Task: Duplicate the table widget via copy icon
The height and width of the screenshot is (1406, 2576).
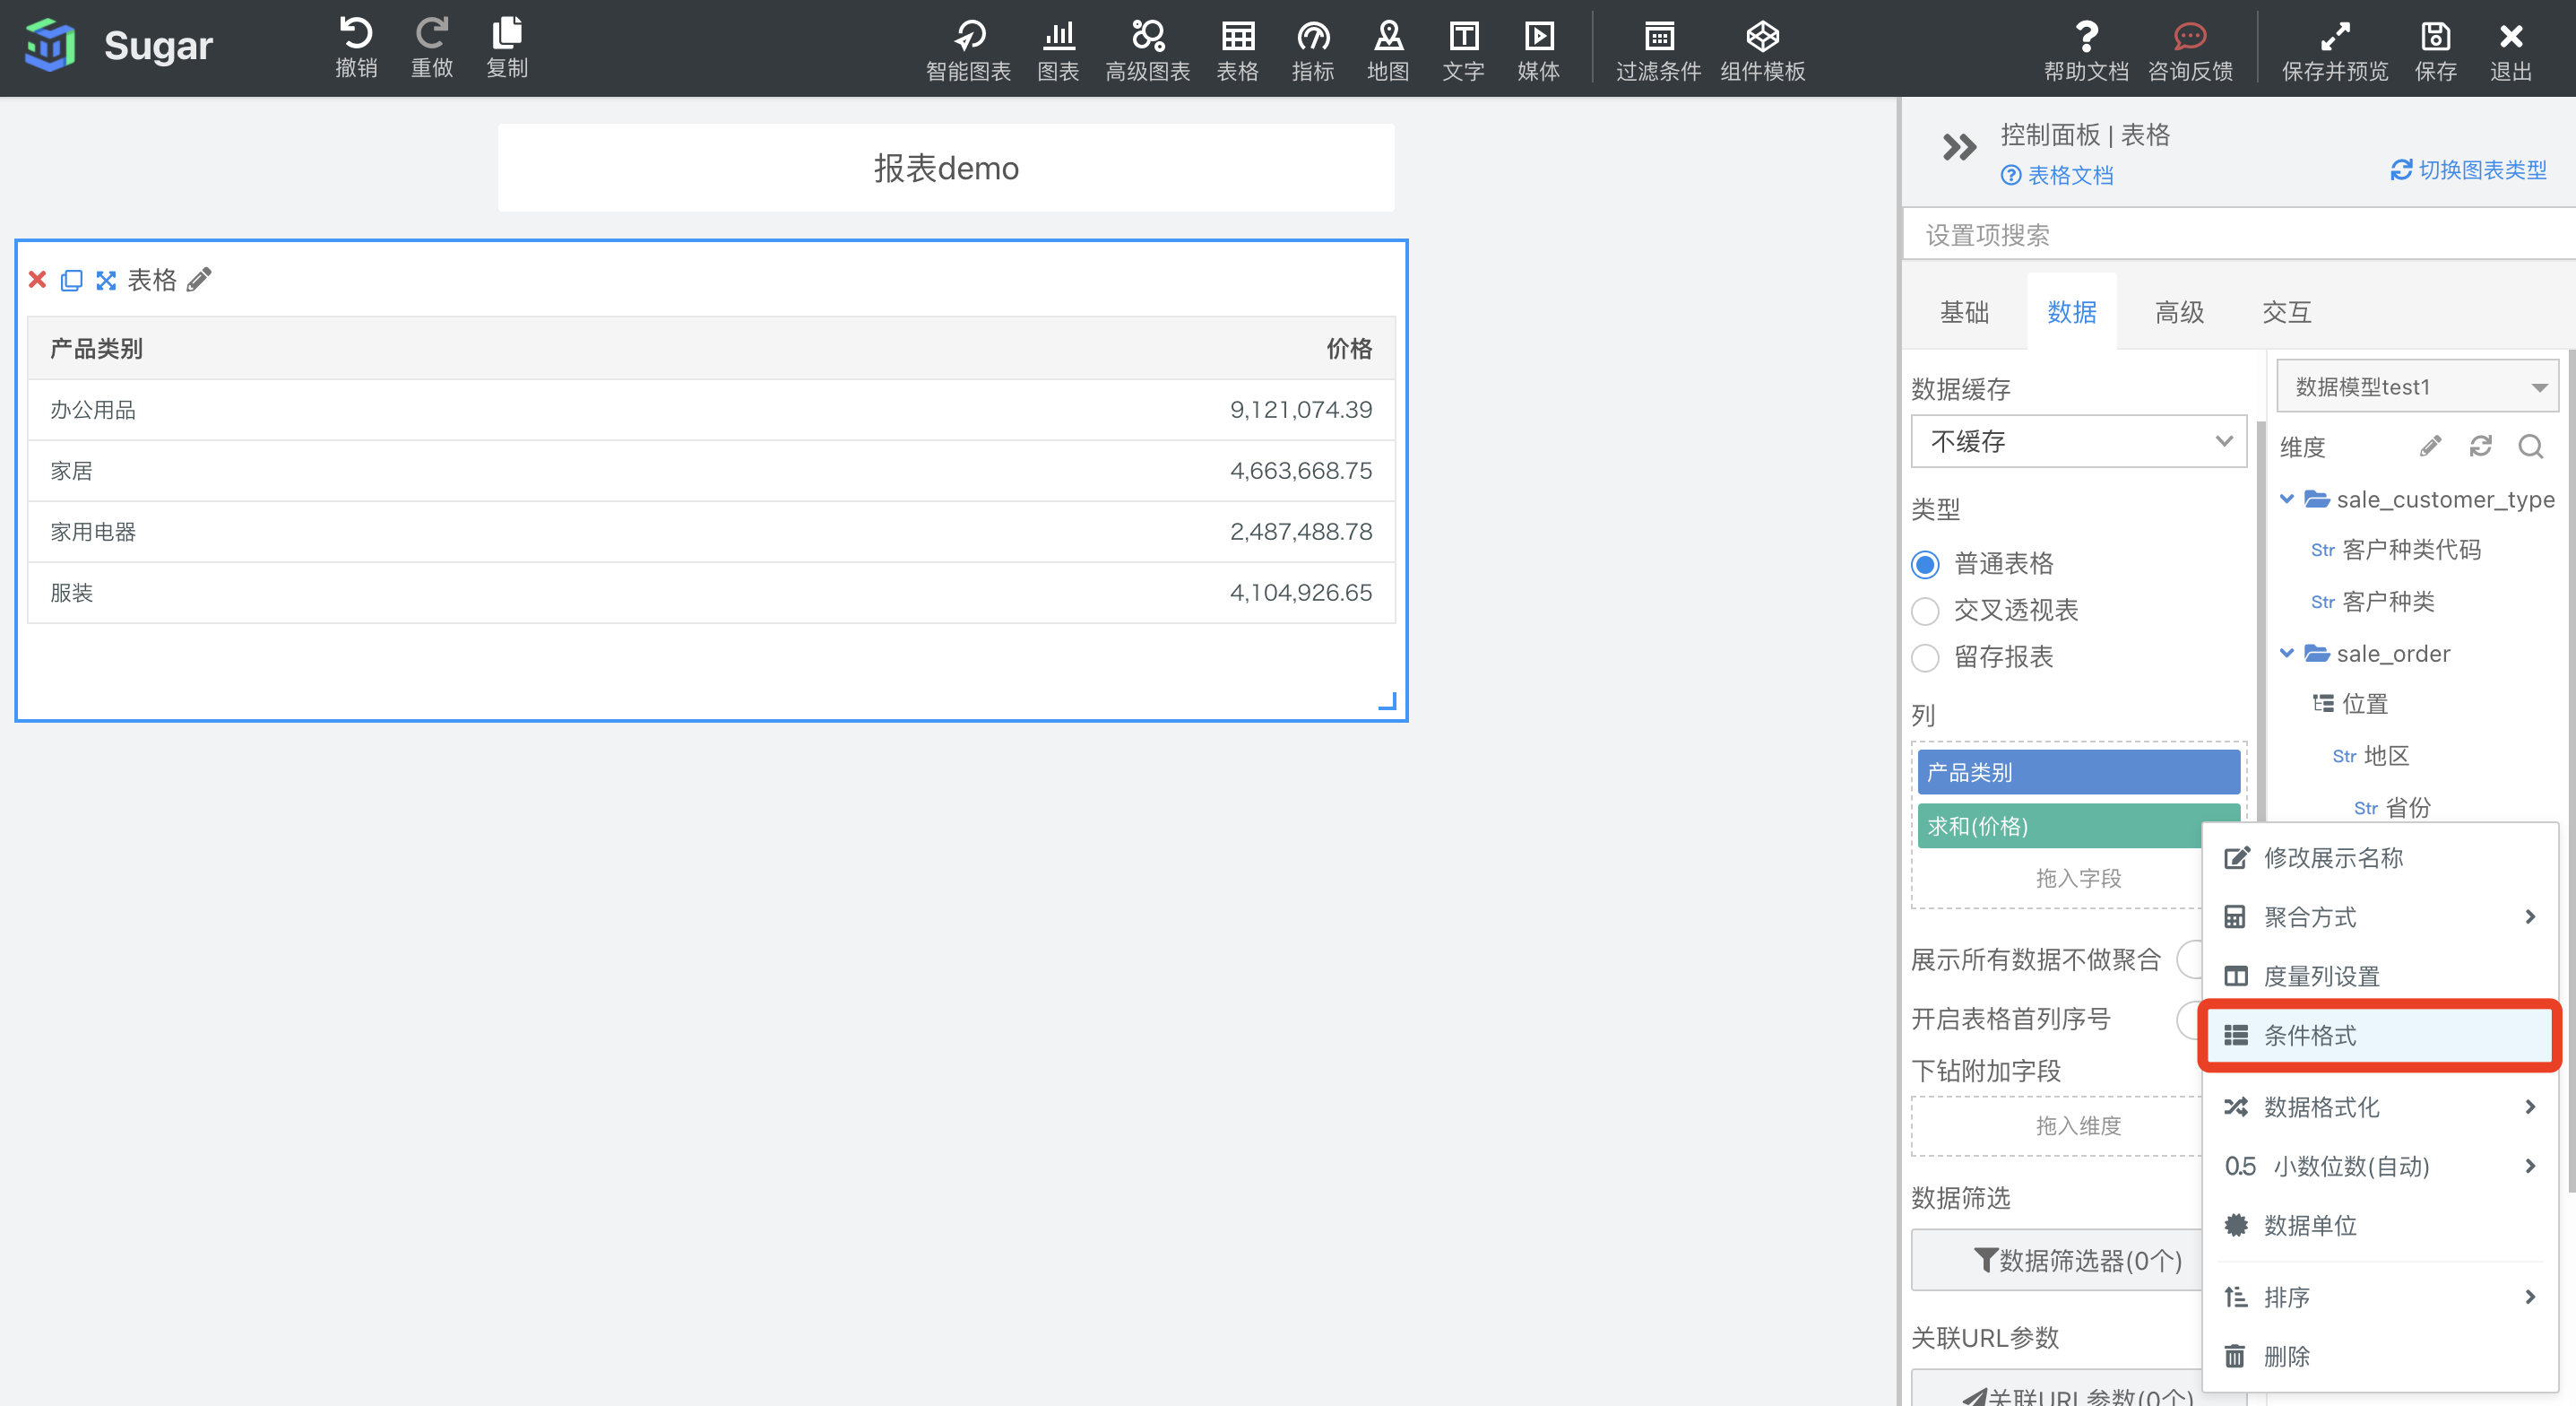Action: [71, 280]
